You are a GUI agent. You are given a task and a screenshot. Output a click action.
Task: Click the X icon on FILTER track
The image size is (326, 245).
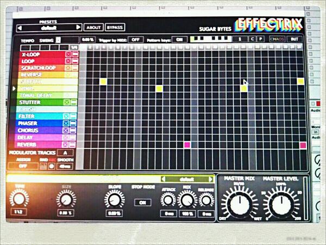click(66, 117)
